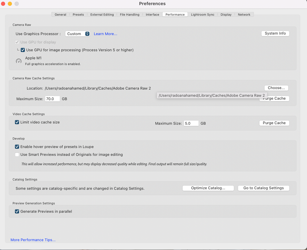The width and height of the screenshot is (307, 250).
Task: Open the Lightroom Sync tab
Action: click(x=203, y=14)
